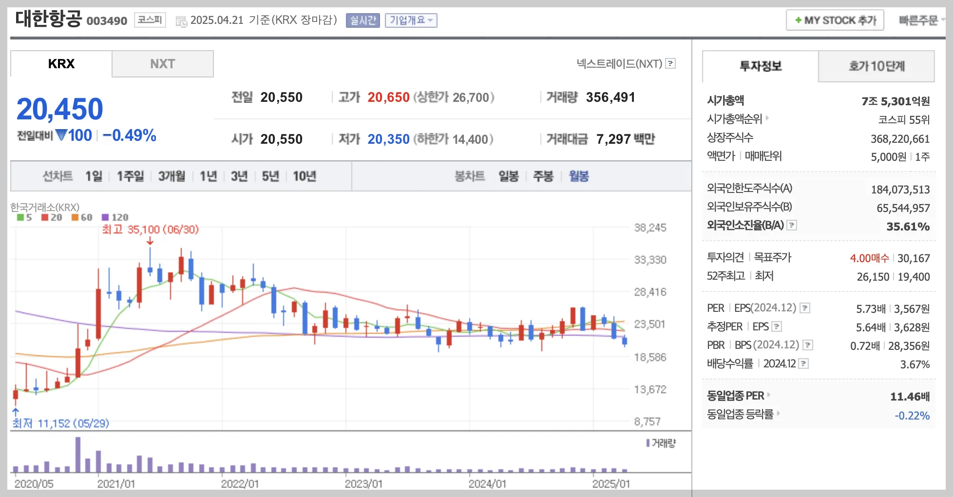The image size is (953, 497).
Task: Click the stock code 003490
Action: (x=107, y=20)
